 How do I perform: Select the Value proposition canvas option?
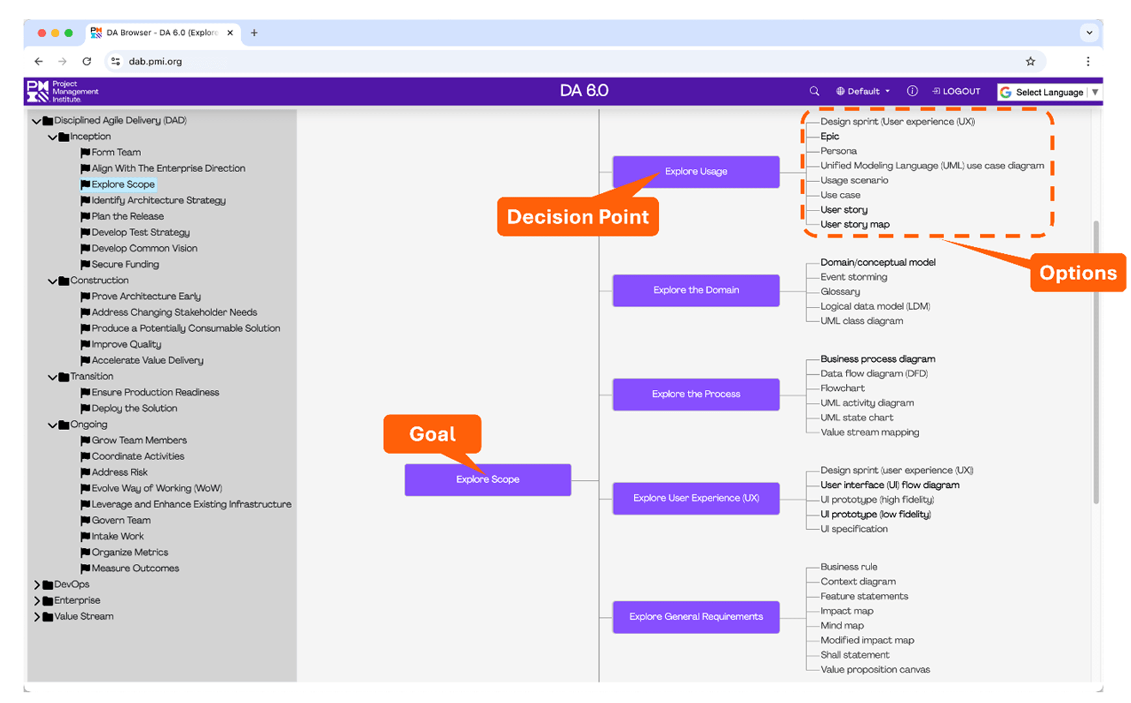pos(875,670)
